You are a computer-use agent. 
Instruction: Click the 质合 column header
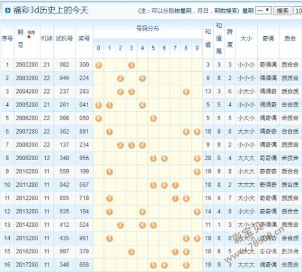tap(290, 38)
